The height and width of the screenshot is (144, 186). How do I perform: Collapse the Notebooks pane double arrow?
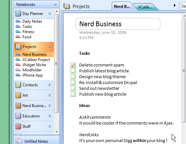click(55, 5)
